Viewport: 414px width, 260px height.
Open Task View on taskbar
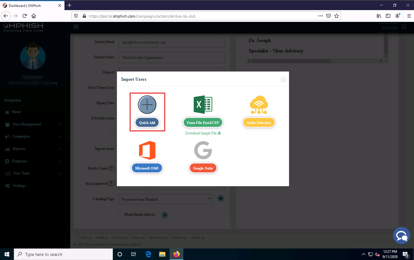tap(134, 254)
